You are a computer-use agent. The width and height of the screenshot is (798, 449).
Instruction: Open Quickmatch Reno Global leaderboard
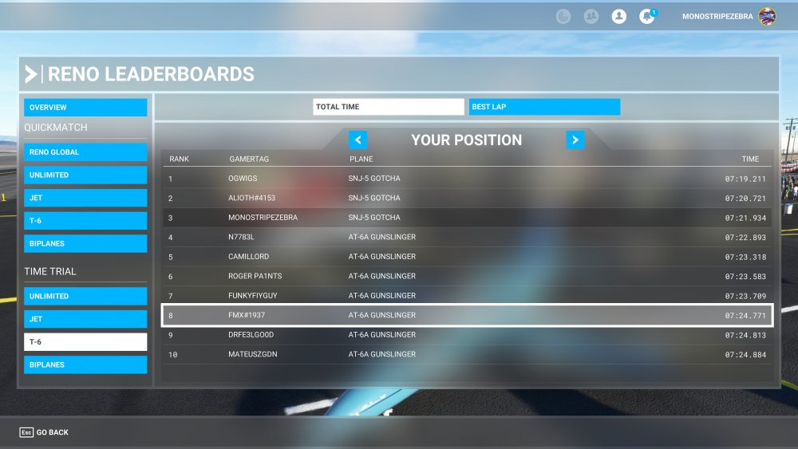click(x=85, y=152)
